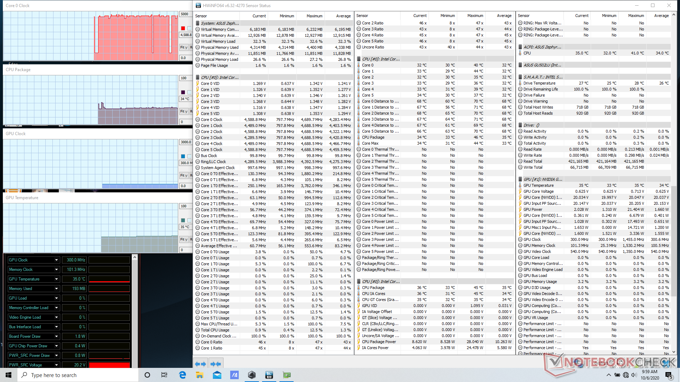Click dark purple swatch in CPU Package graph

(183, 92)
